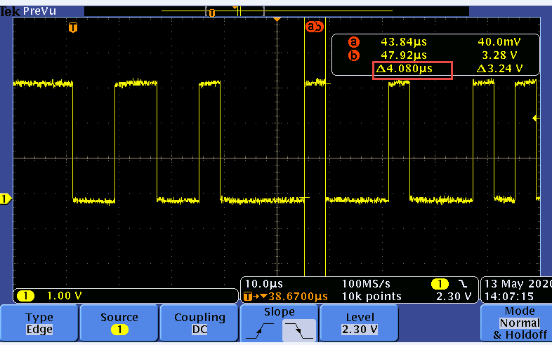Click the 14:07:15 time readout
The width and height of the screenshot is (552, 345).
(509, 297)
